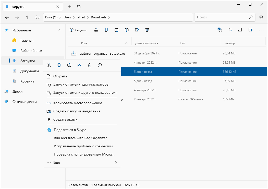268x189 pixels.
Task: Open Рабочий стол in the sidebar
Action: click(x=33, y=51)
